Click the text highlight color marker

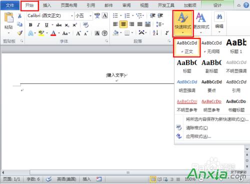(41, 33)
